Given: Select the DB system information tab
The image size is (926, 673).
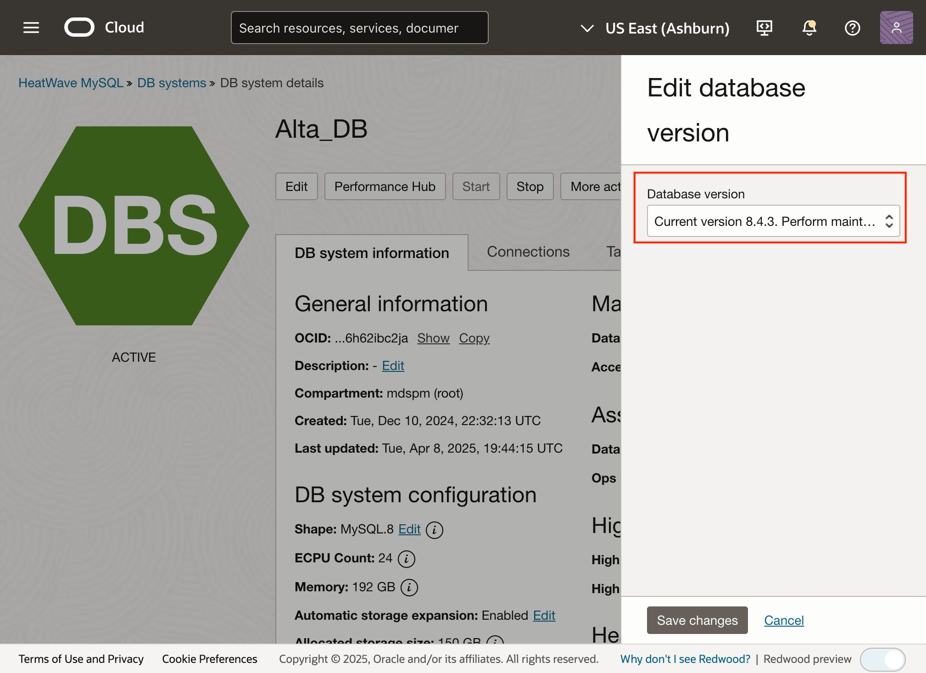Looking at the screenshot, I should pyautogui.click(x=372, y=253).
